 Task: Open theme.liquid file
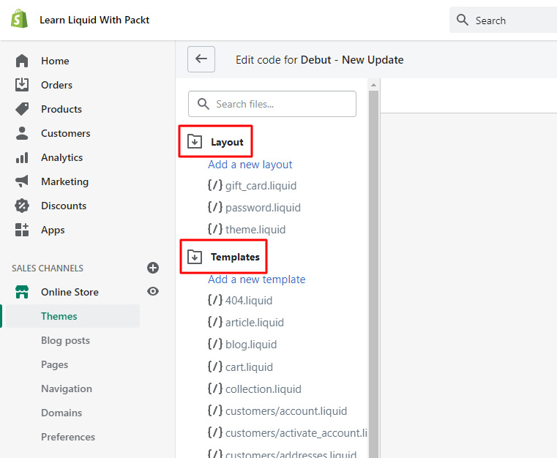[255, 229]
